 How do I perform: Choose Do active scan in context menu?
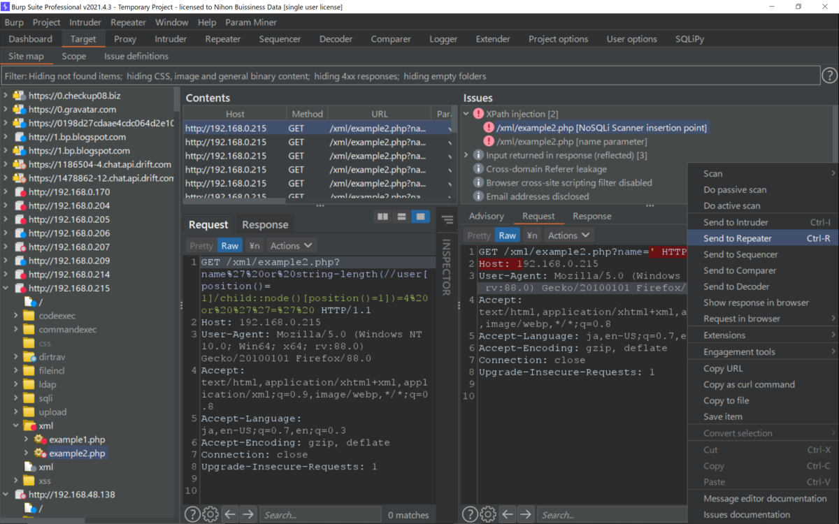coord(763,205)
